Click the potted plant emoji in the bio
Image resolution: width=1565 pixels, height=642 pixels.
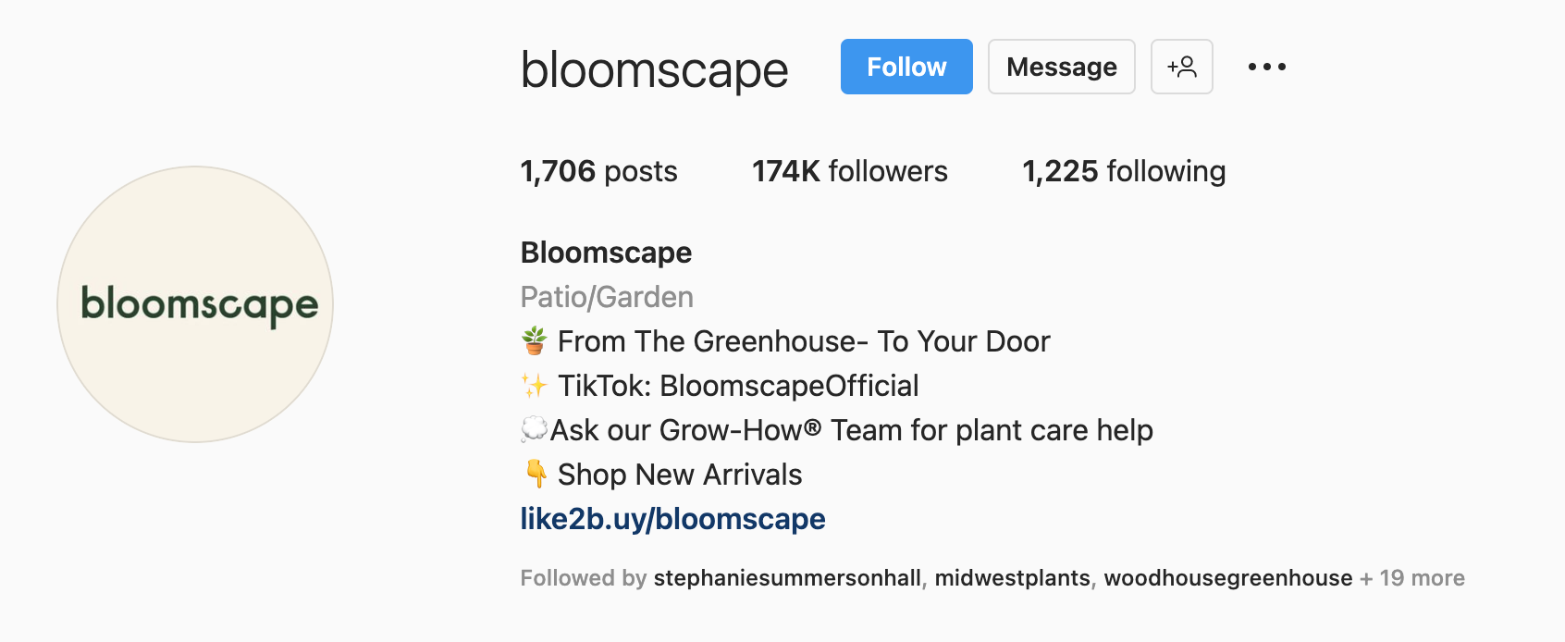535,340
